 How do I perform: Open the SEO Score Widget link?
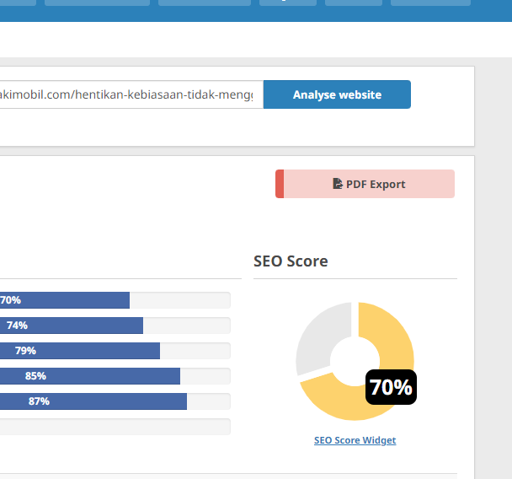point(355,440)
